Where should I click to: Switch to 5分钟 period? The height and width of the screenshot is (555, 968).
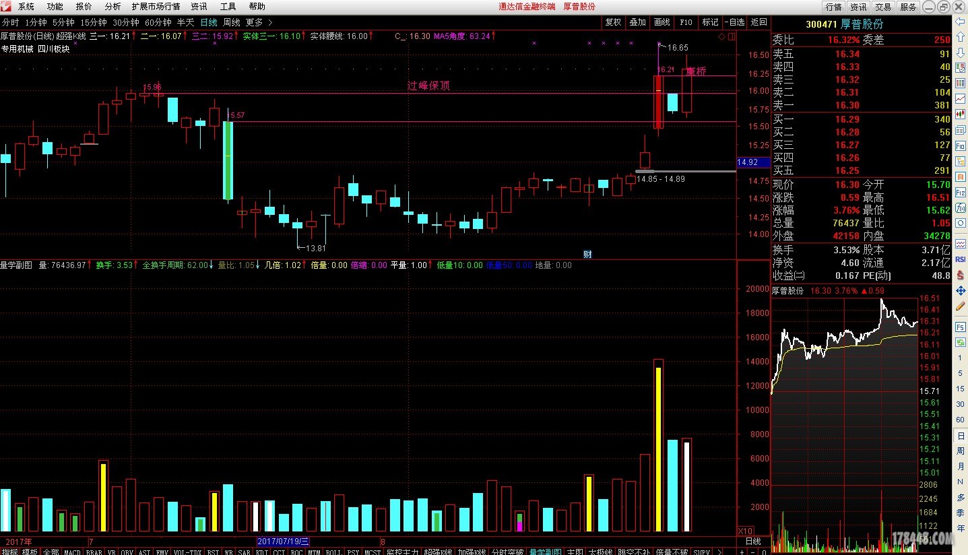pyautogui.click(x=63, y=22)
